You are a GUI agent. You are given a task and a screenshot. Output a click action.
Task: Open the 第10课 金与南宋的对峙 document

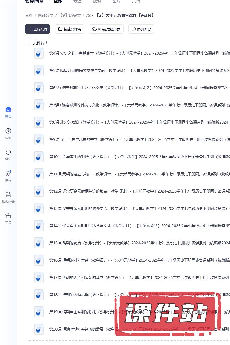point(115,157)
